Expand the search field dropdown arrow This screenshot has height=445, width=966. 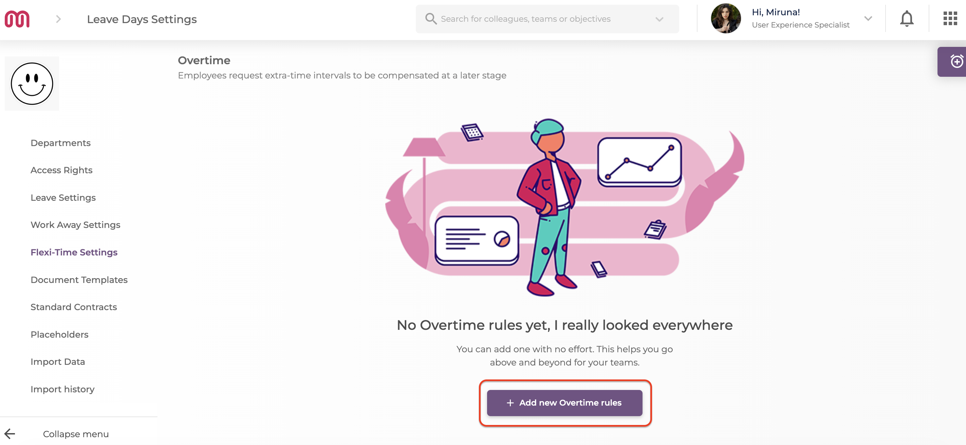click(x=659, y=19)
